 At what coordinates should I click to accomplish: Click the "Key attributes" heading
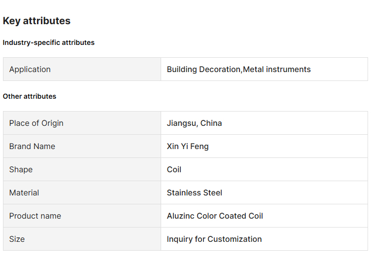coord(36,21)
